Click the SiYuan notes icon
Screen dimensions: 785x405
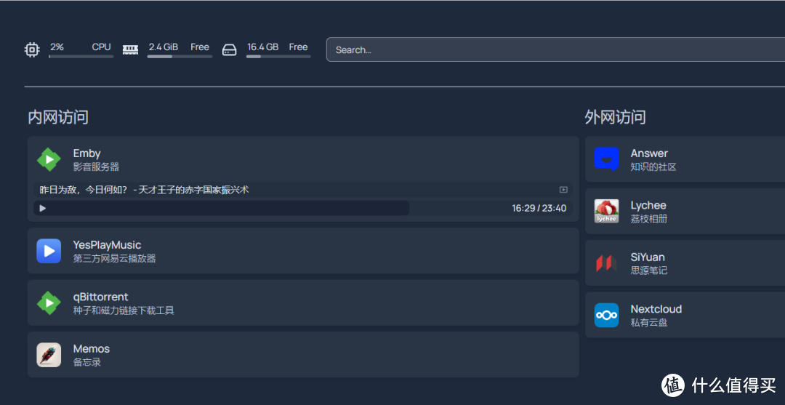pos(606,263)
